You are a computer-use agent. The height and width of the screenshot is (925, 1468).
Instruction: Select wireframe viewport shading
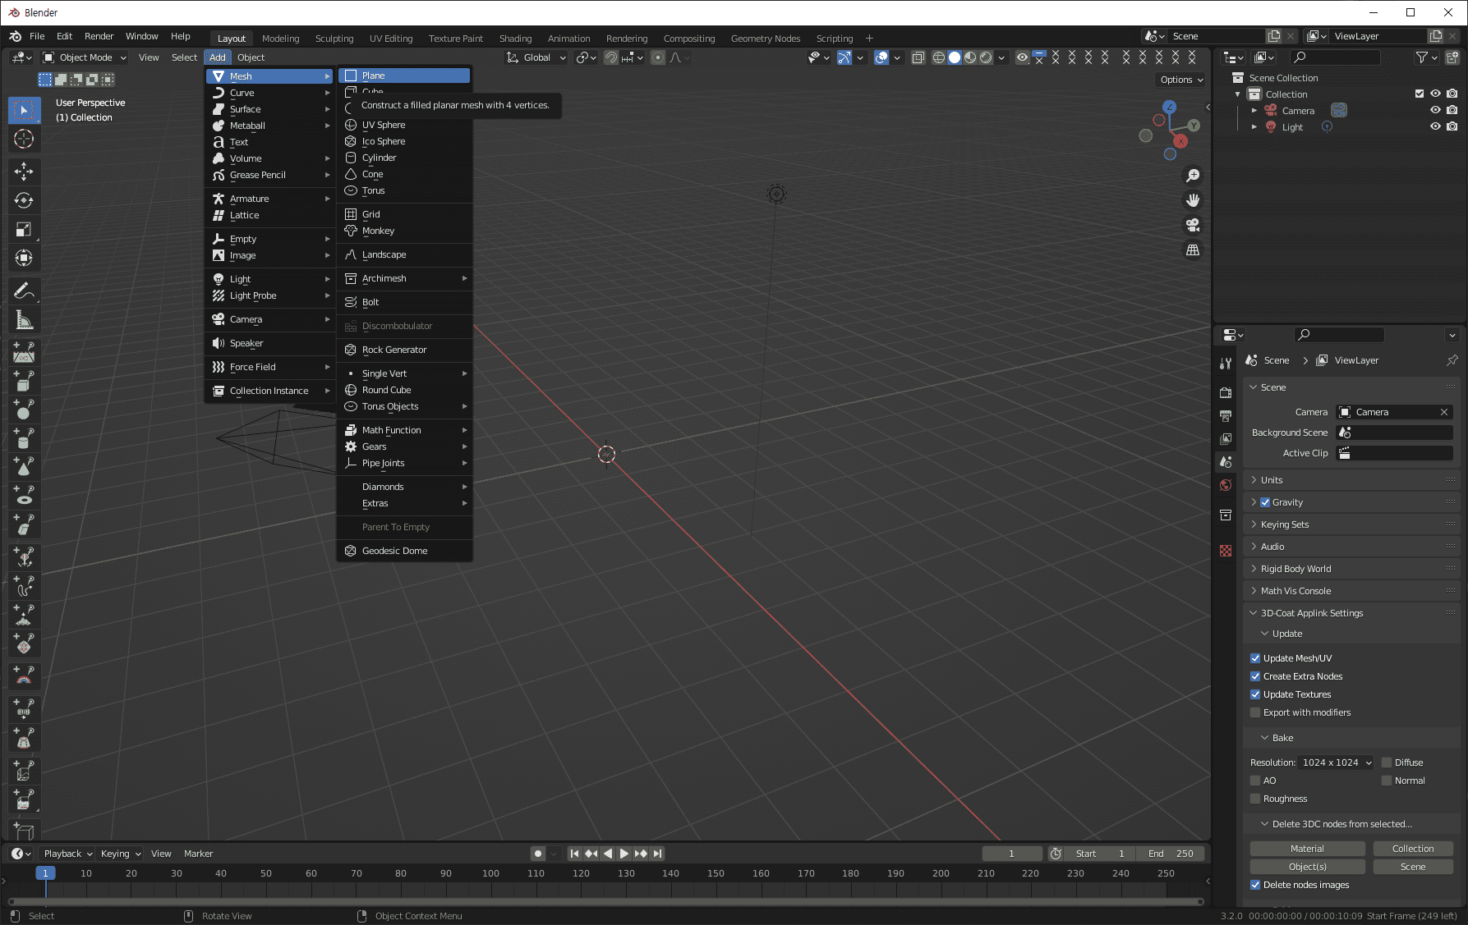pyautogui.click(x=939, y=57)
